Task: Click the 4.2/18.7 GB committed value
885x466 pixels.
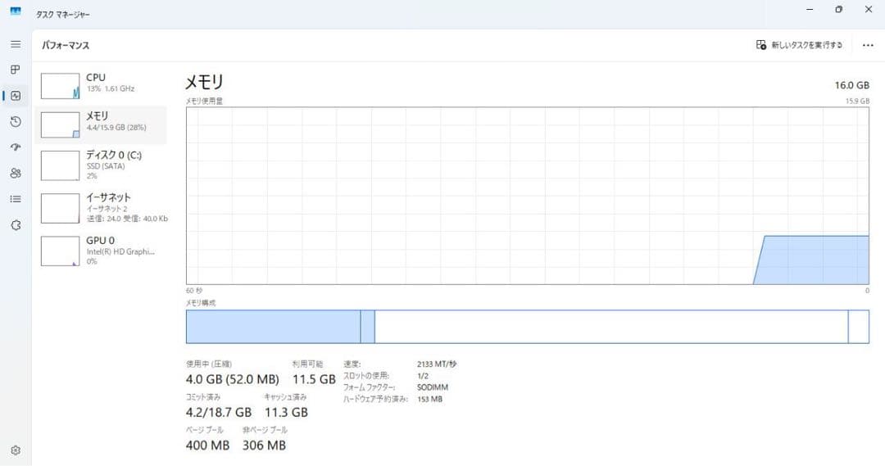Action: click(219, 413)
